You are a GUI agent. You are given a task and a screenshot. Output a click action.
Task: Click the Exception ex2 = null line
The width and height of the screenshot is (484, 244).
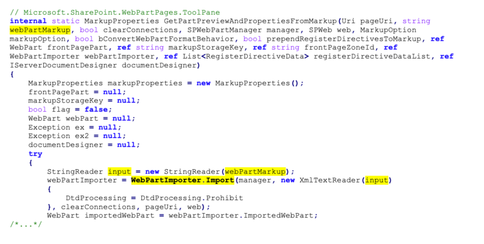click(x=77, y=136)
